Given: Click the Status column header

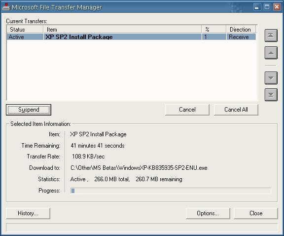Looking at the screenshot, I should (x=25, y=30).
